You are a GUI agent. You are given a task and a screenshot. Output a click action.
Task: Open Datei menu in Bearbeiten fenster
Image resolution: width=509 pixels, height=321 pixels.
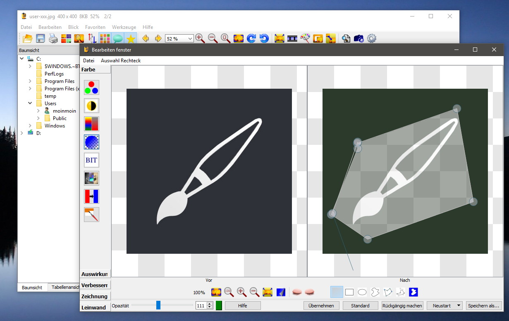pyautogui.click(x=89, y=61)
